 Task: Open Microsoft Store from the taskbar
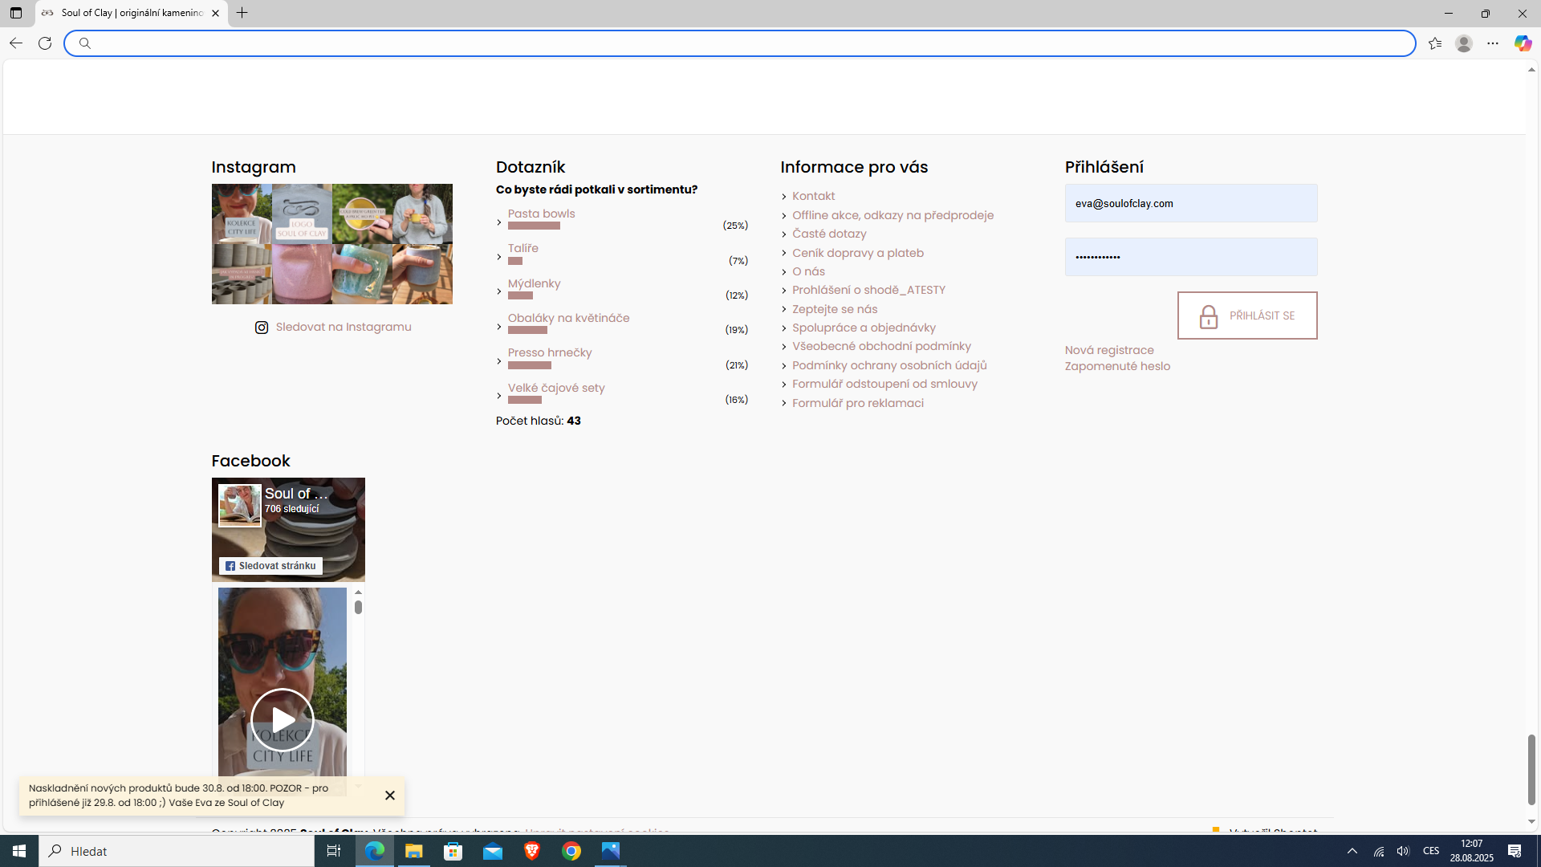tap(453, 851)
